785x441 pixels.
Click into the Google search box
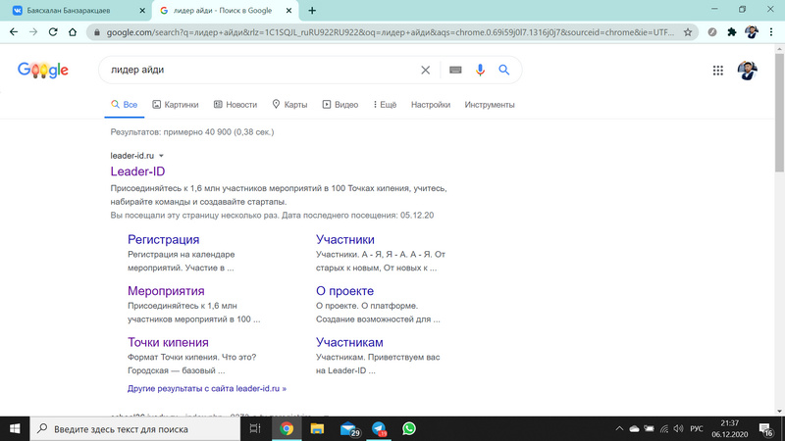tap(255, 71)
